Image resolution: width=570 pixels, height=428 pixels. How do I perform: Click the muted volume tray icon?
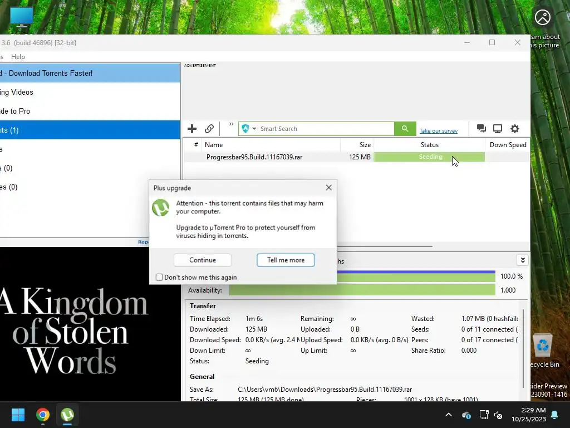pos(498,415)
